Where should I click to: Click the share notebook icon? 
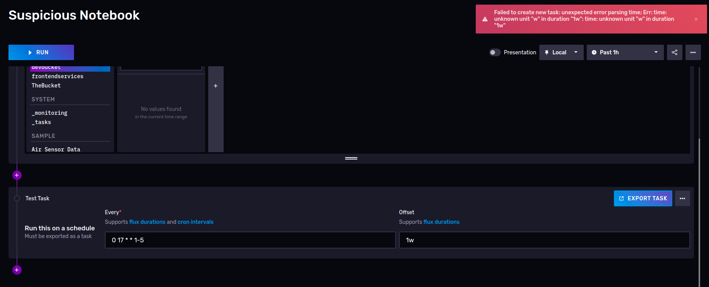675,52
